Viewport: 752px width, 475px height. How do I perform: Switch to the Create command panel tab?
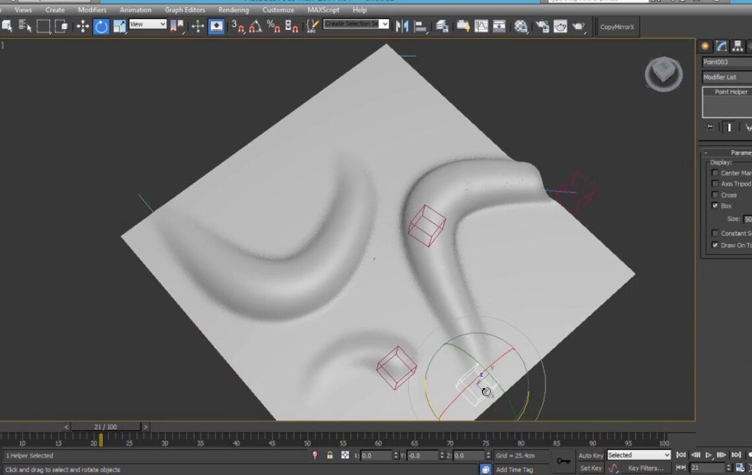coord(704,46)
